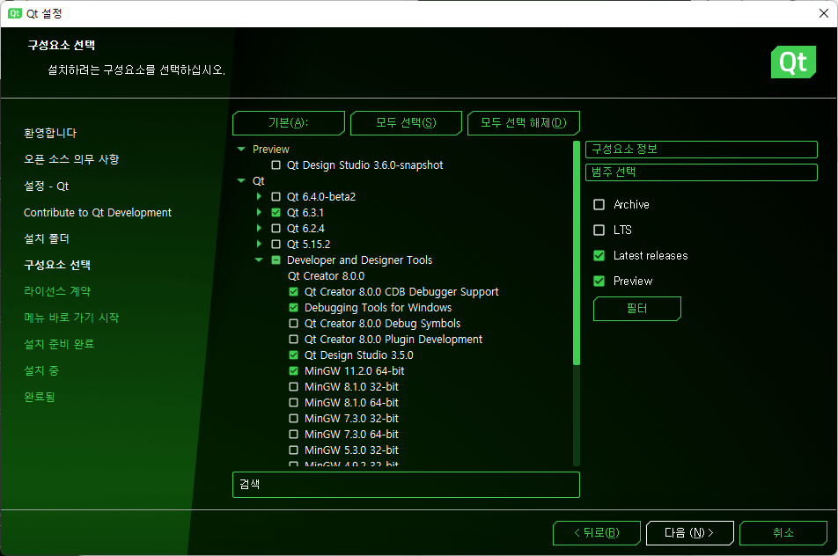Click the 검색 search field
The width and height of the screenshot is (838, 556).
coord(406,485)
